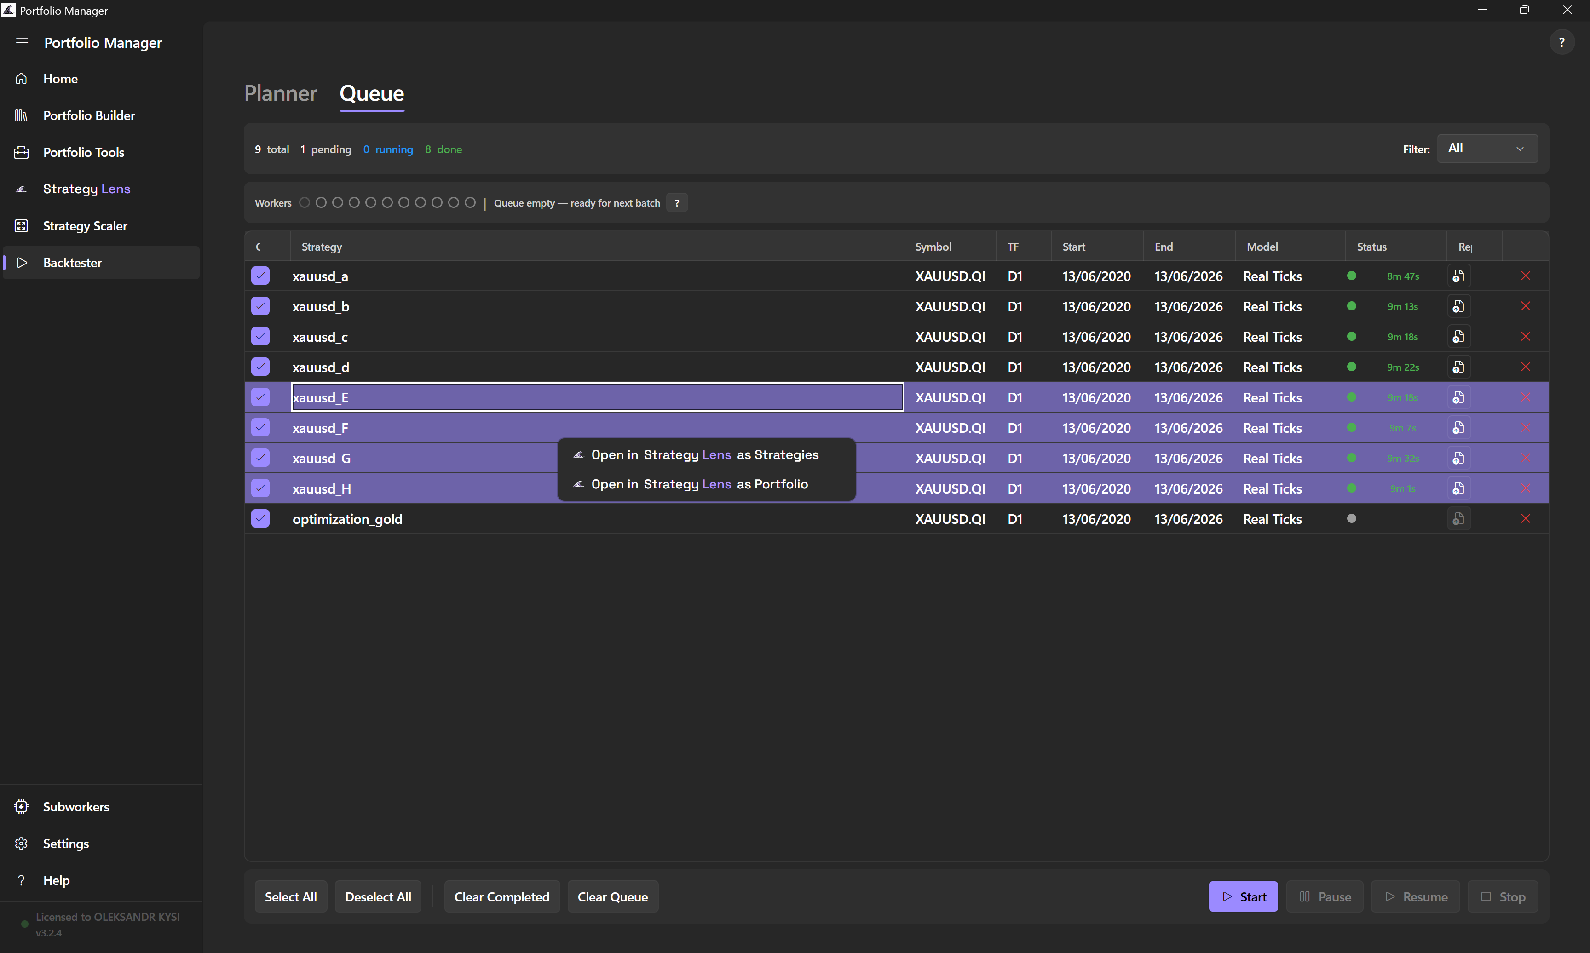
Task: Remove optimization_gold from queue
Action: point(1526,518)
